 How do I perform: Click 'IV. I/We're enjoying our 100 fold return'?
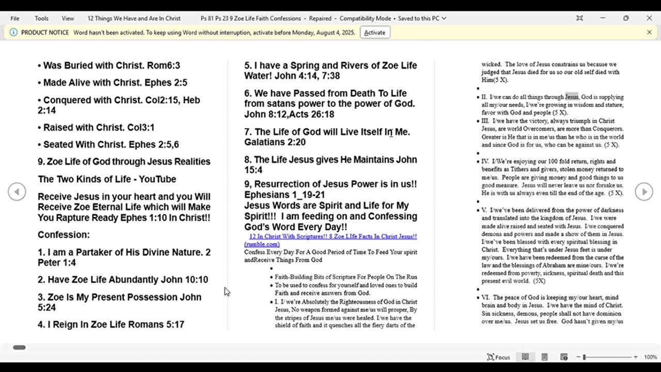tap(553, 177)
